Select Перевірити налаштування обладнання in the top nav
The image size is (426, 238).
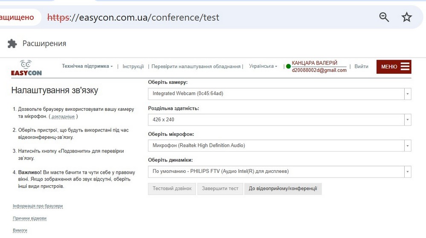pos(196,66)
